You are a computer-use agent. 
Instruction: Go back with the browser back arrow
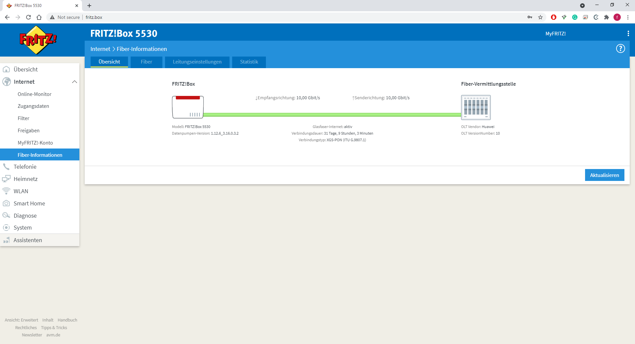click(x=7, y=17)
